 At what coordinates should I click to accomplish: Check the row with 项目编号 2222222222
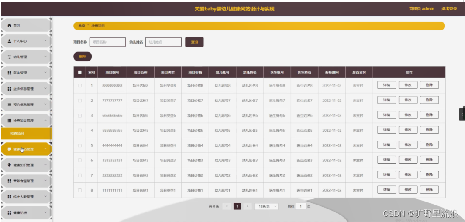coord(79,175)
